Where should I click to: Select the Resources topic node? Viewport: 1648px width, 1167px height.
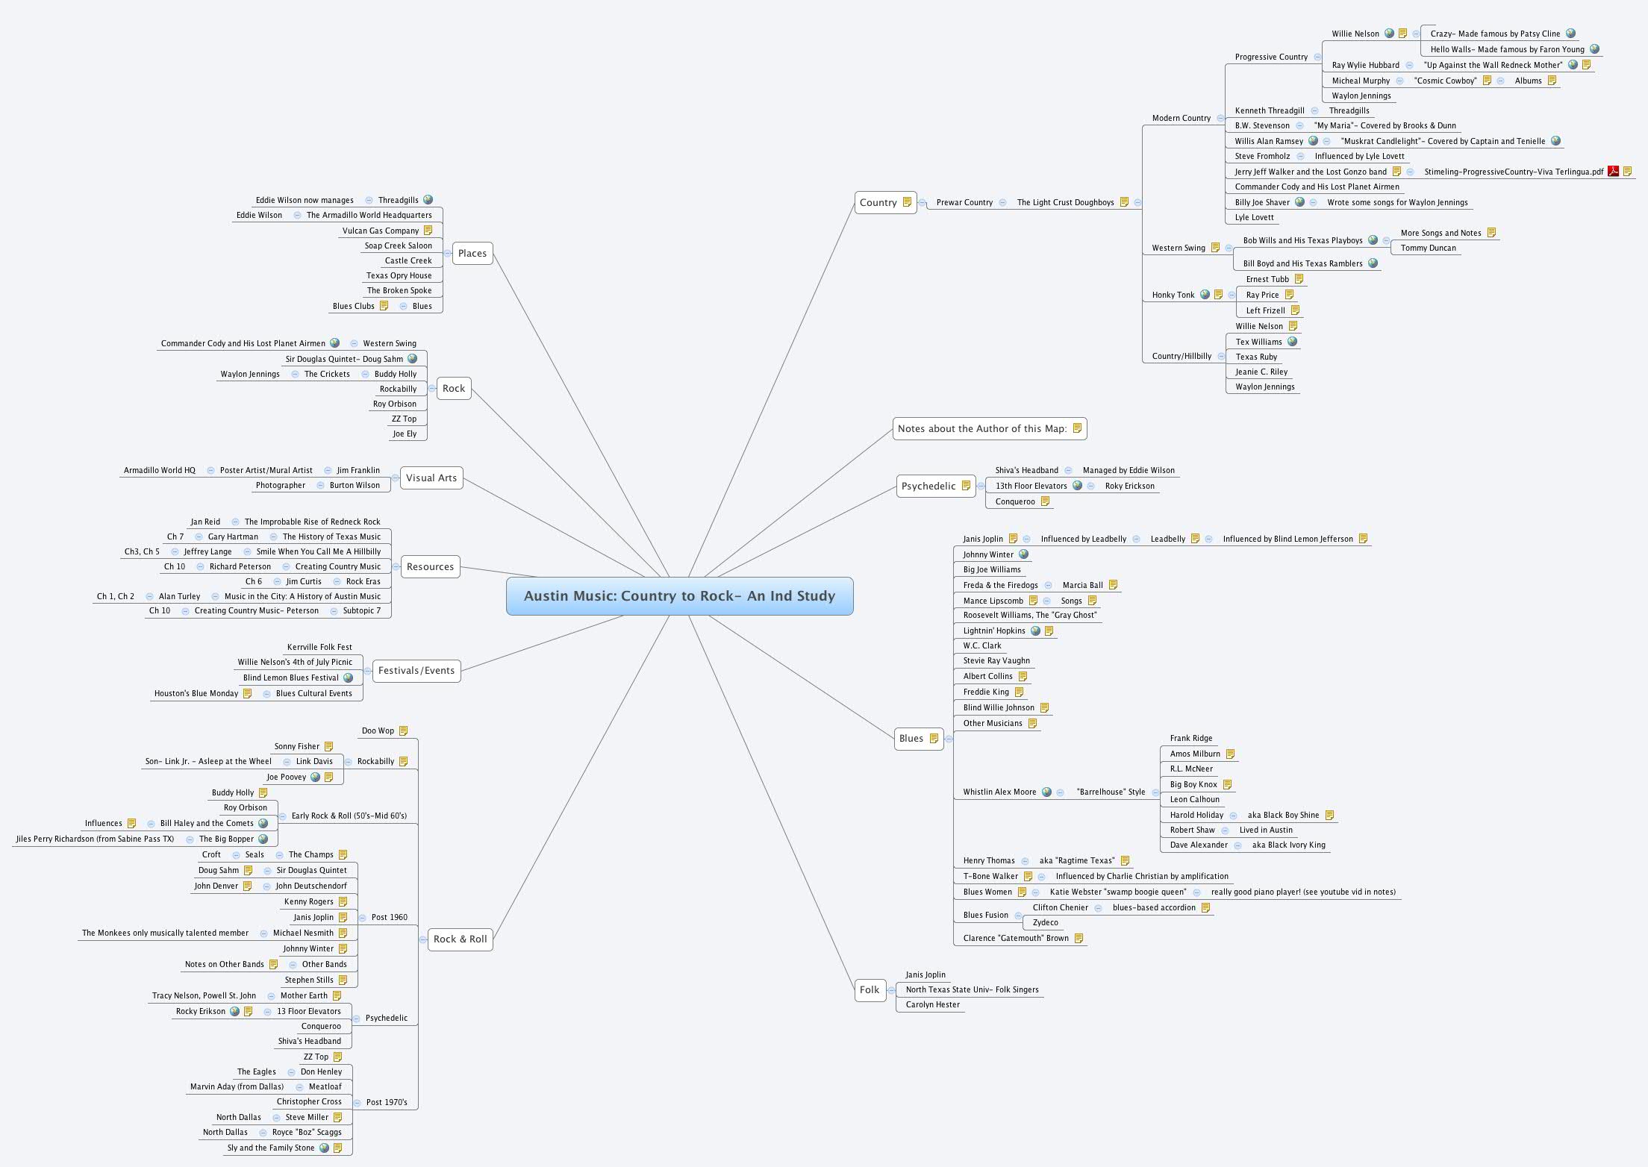tap(430, 566)
